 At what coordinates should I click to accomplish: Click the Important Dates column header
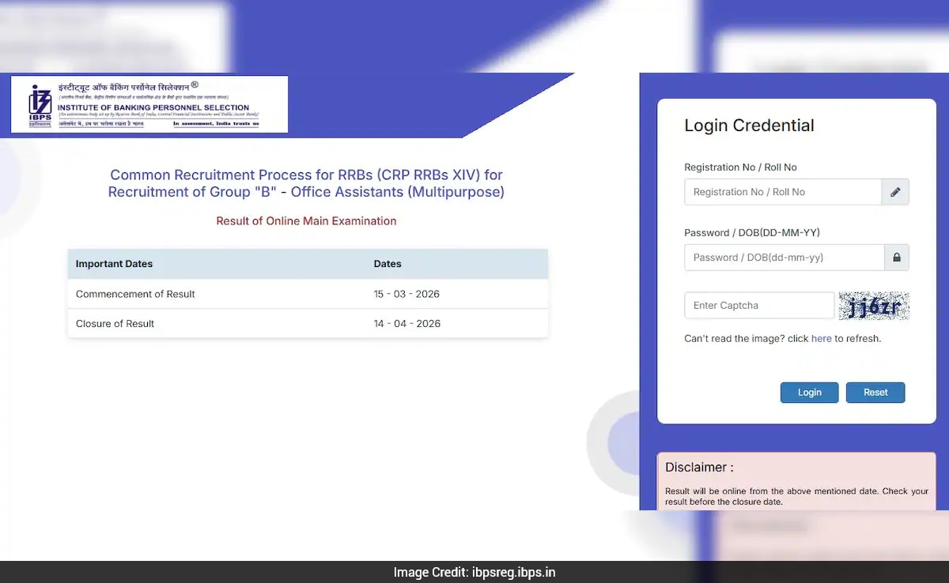115,264
